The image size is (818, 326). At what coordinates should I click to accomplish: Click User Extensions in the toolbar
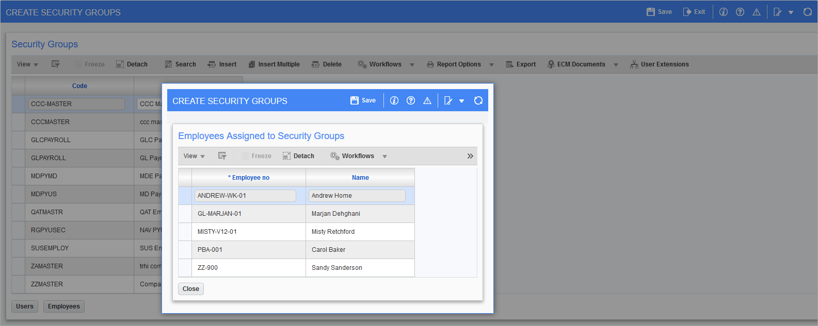click(x=660, y=64)
